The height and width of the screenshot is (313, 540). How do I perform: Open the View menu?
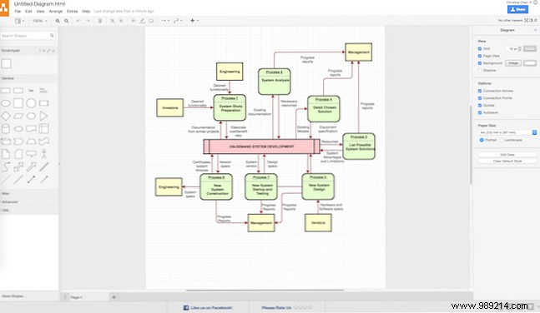tap(40, 12)
